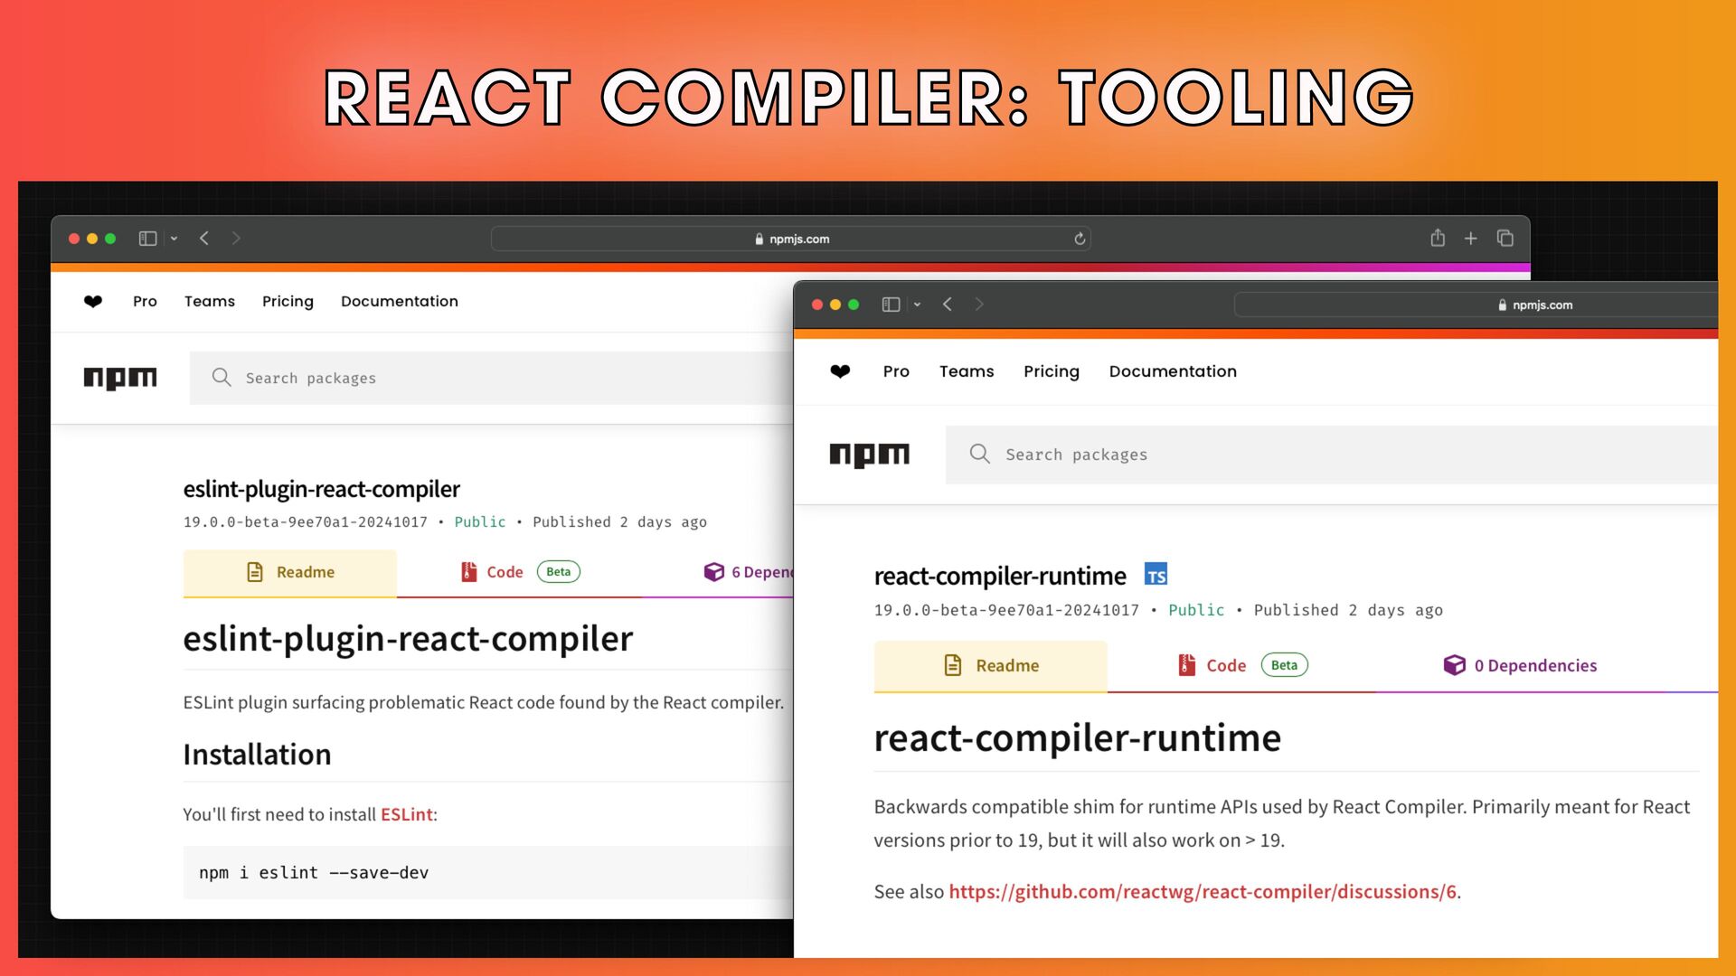Click the npm logo in the react-compiler-runtime window
1736x976 pixels.
point(869,455)
